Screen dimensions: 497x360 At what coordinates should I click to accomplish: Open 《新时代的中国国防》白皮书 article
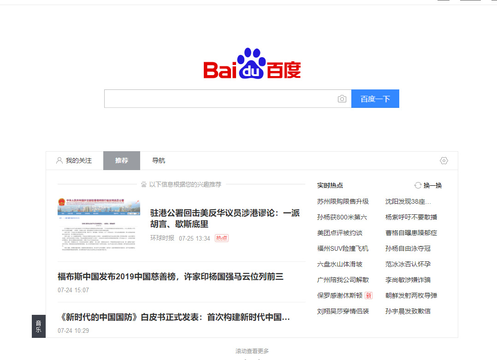(x=174, y=317)
